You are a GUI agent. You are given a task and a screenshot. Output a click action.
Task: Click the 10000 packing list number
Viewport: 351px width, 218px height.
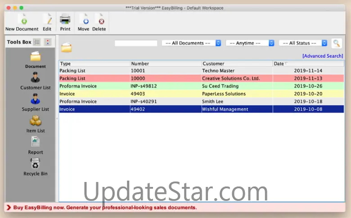click(166, 78)
